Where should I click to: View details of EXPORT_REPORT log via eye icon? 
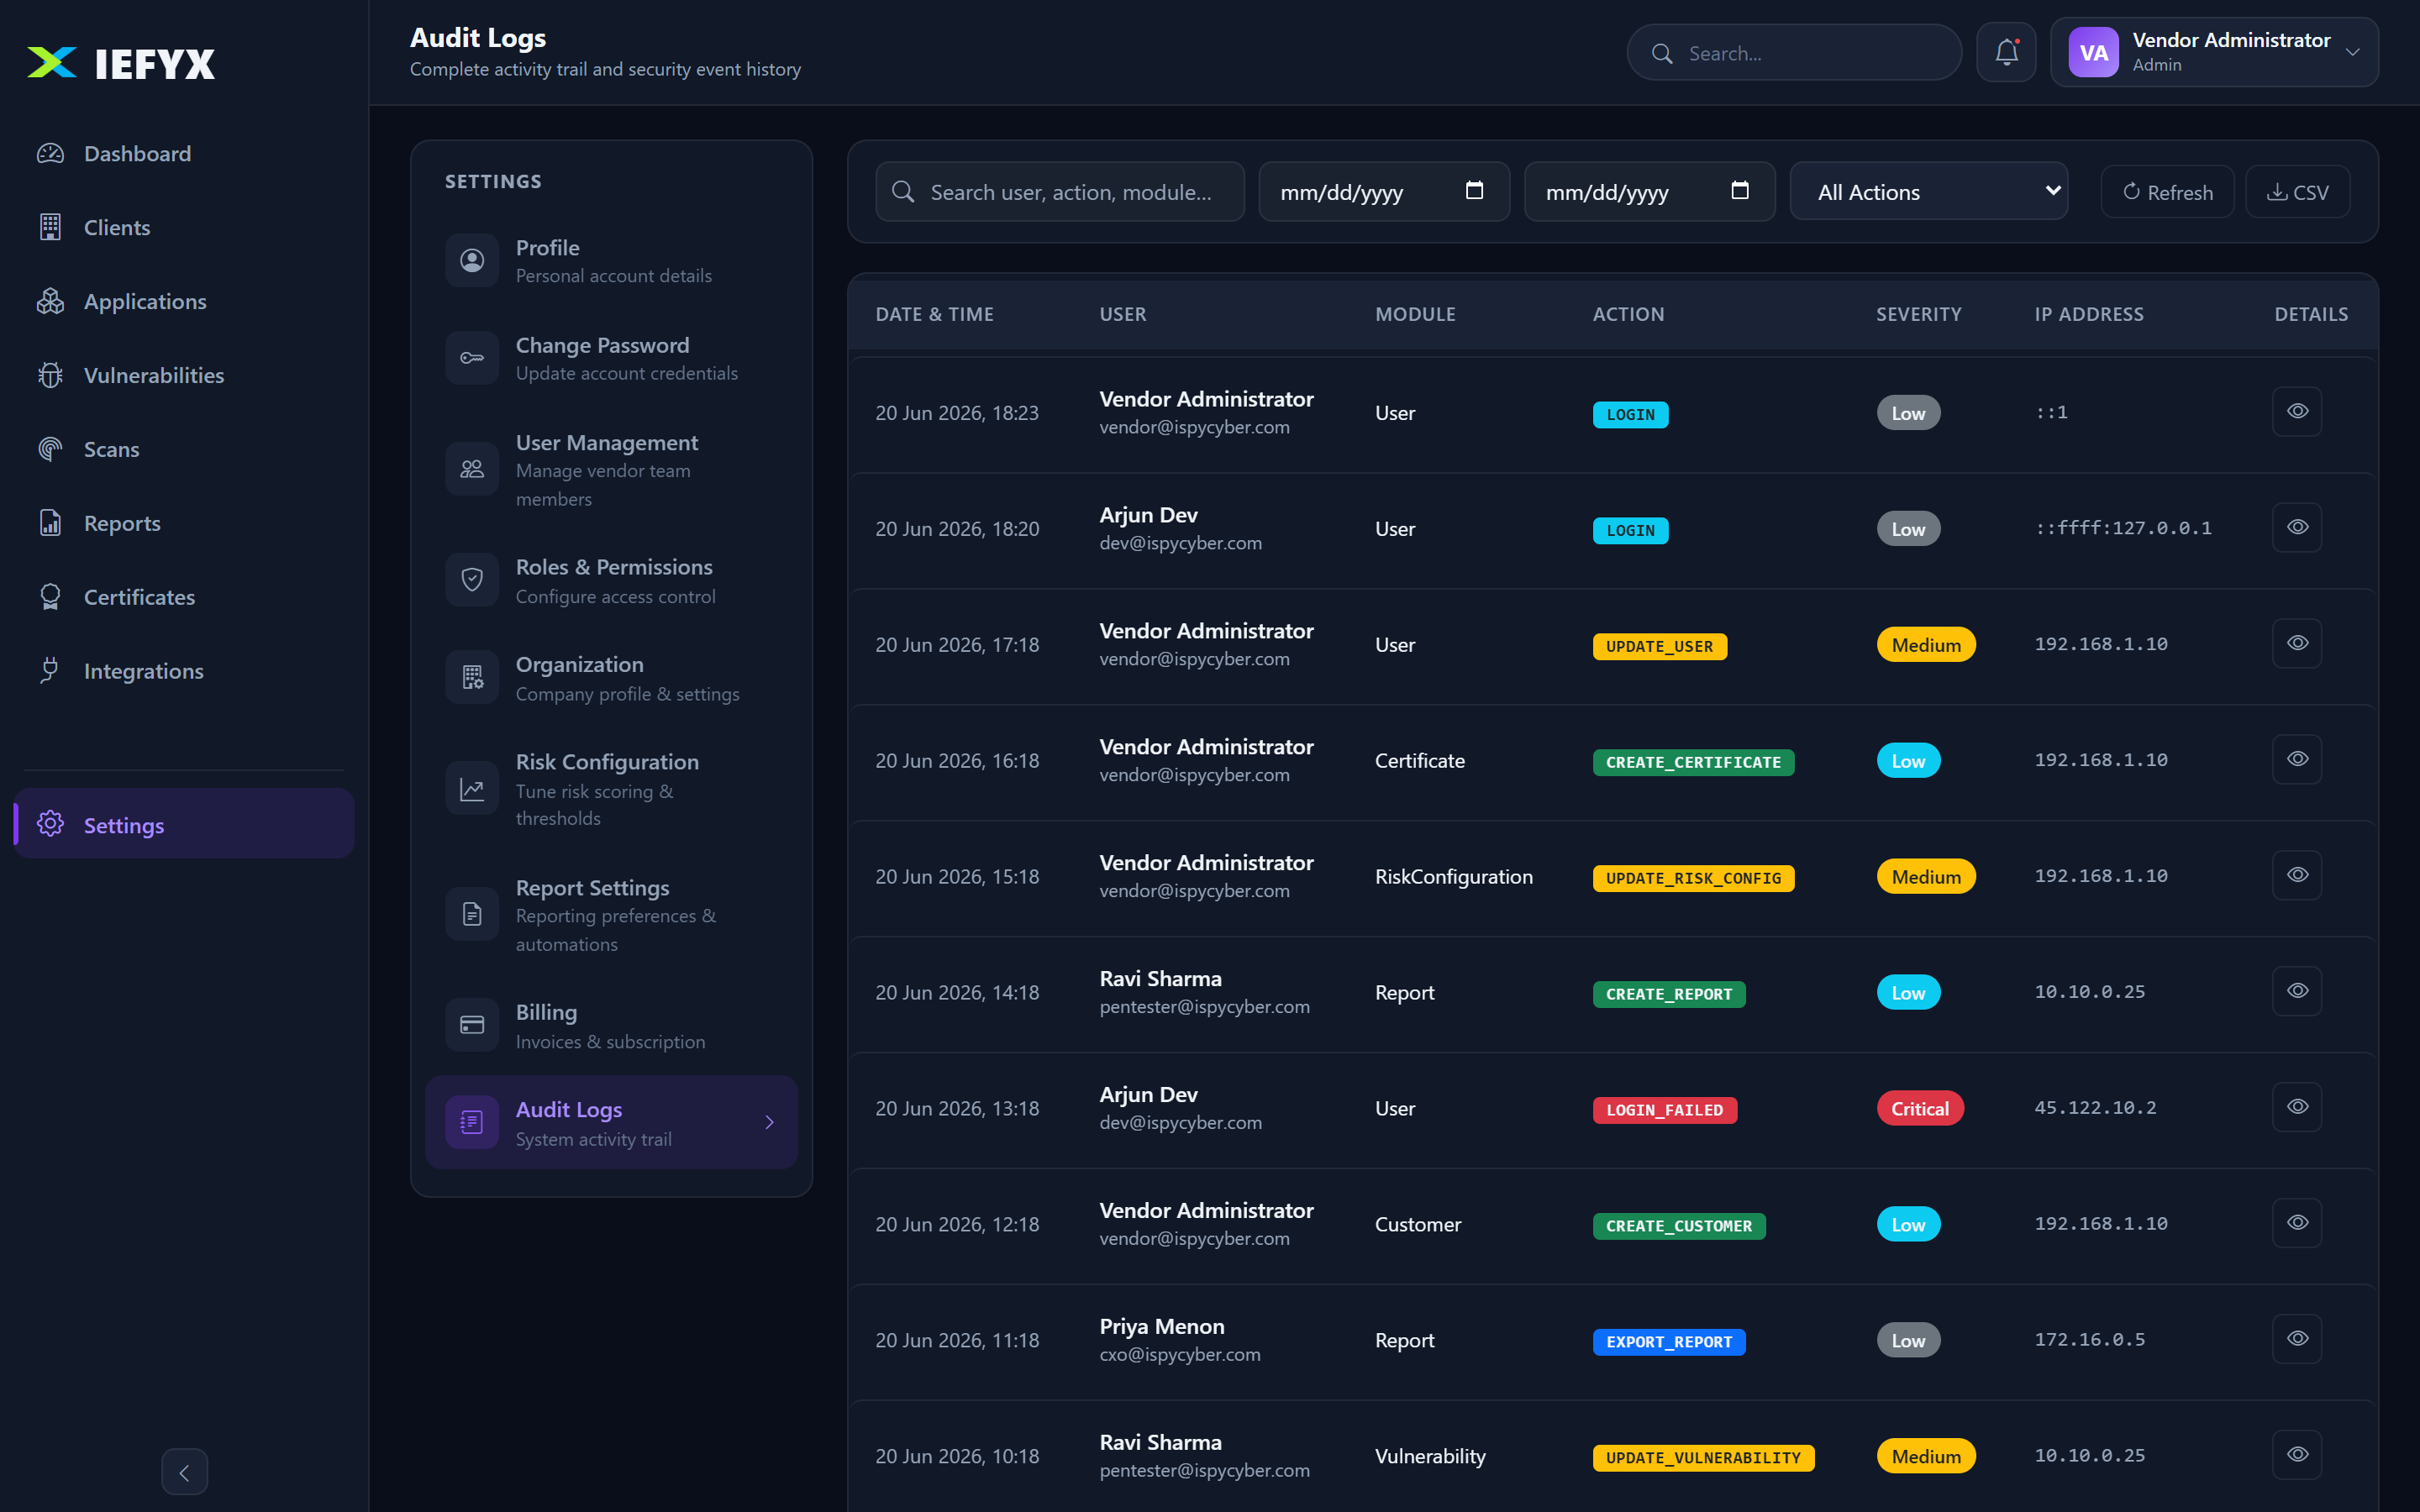pyautogui.click(x=2297, y=1339)
